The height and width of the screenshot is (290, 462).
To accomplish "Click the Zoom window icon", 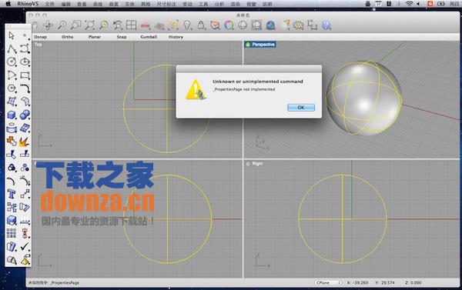I will (x=75, y=25).
